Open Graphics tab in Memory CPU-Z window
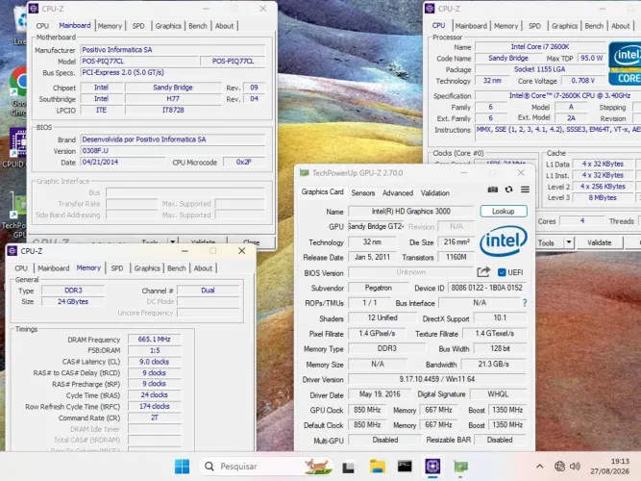 pos(147,268)
